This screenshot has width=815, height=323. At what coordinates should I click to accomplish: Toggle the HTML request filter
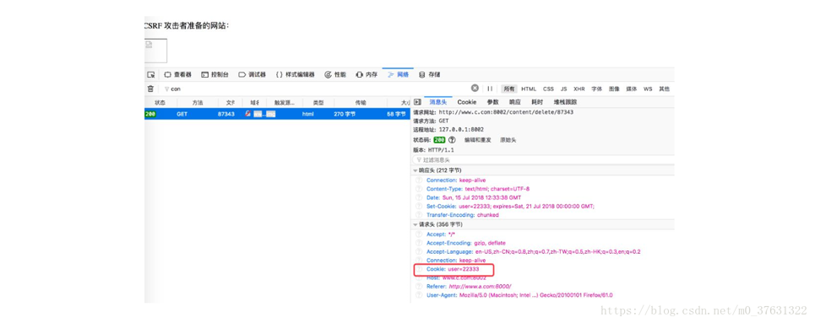click(x=529, y=89)
